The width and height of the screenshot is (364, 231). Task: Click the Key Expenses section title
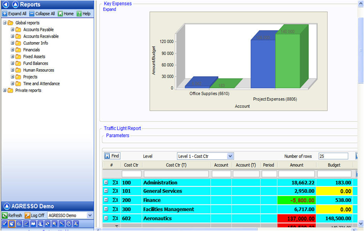coord(118,3)
